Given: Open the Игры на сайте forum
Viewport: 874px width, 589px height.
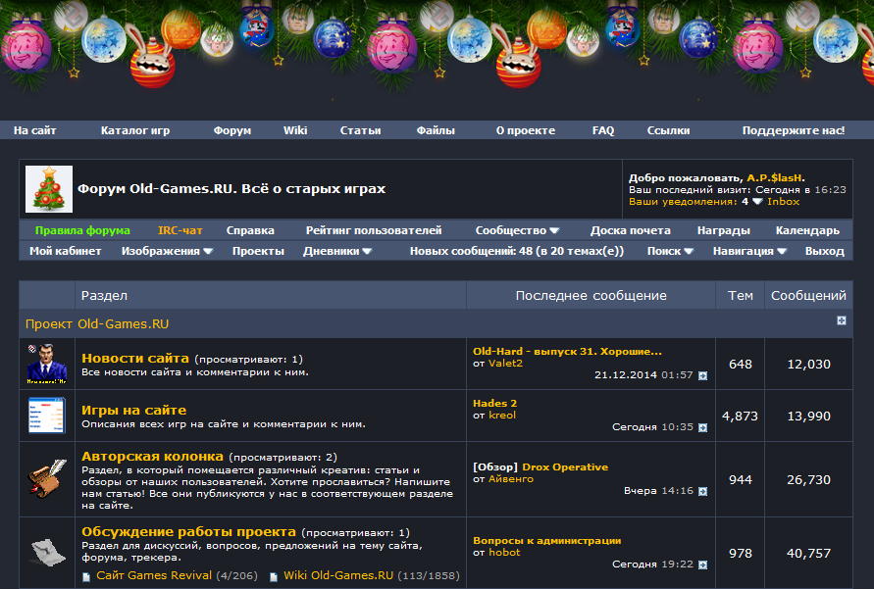Looking at the screenshot, I should pos(133,410).
